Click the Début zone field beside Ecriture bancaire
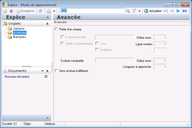This screenshot has height=128, width=192. pyautogui.click(x=160, y=37)
